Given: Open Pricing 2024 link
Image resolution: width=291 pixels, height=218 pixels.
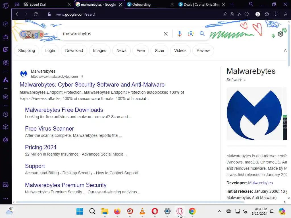Looking at the screenshot, I should (41, 147).
